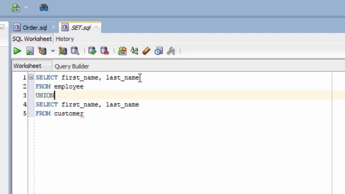The image size is (345, 194).
Task: Collapse the code fold on line 1
Action: [31, 77]
